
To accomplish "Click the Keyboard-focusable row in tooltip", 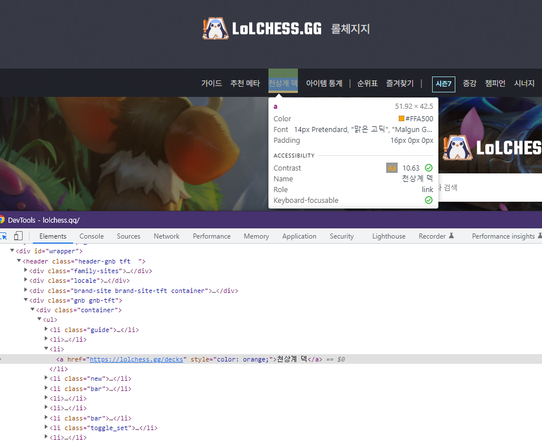I will pyautogui.click(x=353, y=200).
